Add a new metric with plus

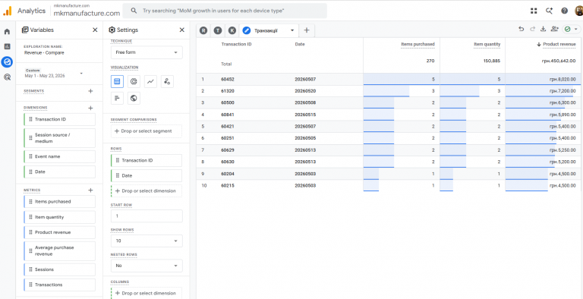(90, 190)
